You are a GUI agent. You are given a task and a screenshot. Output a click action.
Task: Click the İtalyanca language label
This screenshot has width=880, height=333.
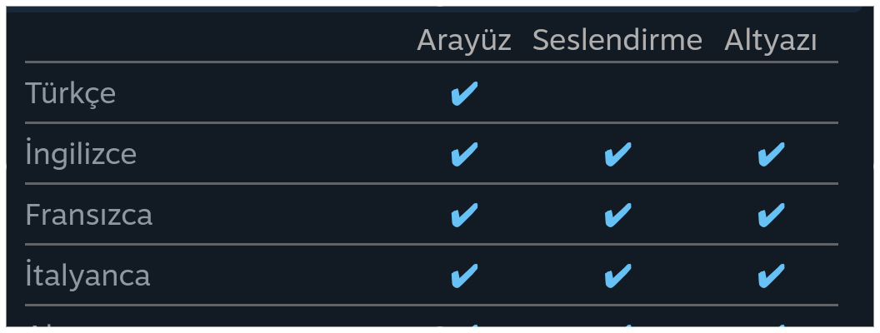87,276
